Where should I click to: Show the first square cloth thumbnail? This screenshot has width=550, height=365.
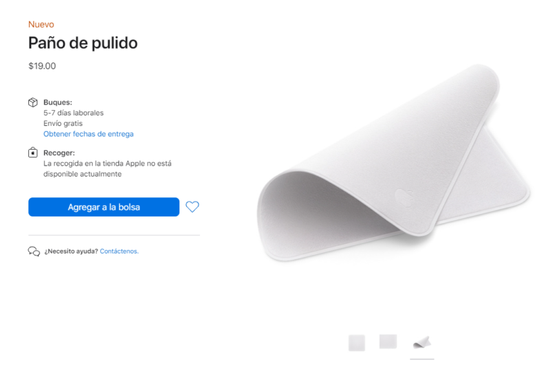357,342
